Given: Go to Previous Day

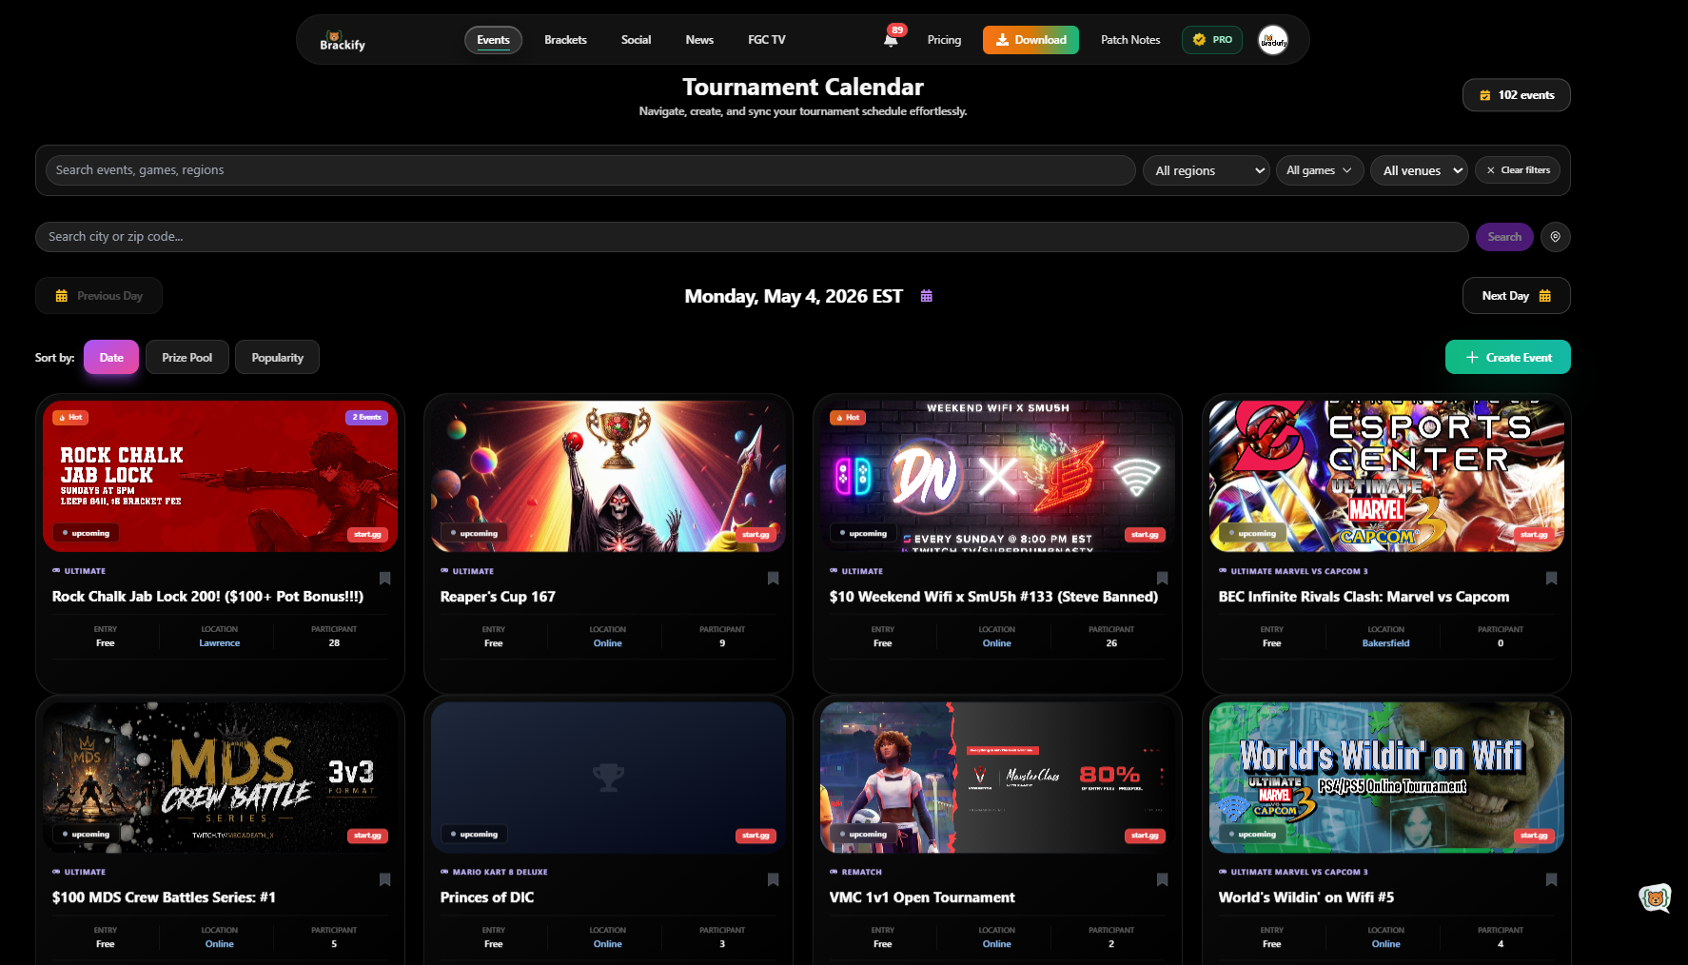Looking at the screenshot, I should 99,296.
